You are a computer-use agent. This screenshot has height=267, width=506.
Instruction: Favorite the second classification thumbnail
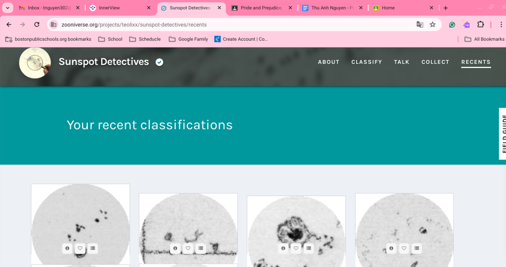click(188, 248)
